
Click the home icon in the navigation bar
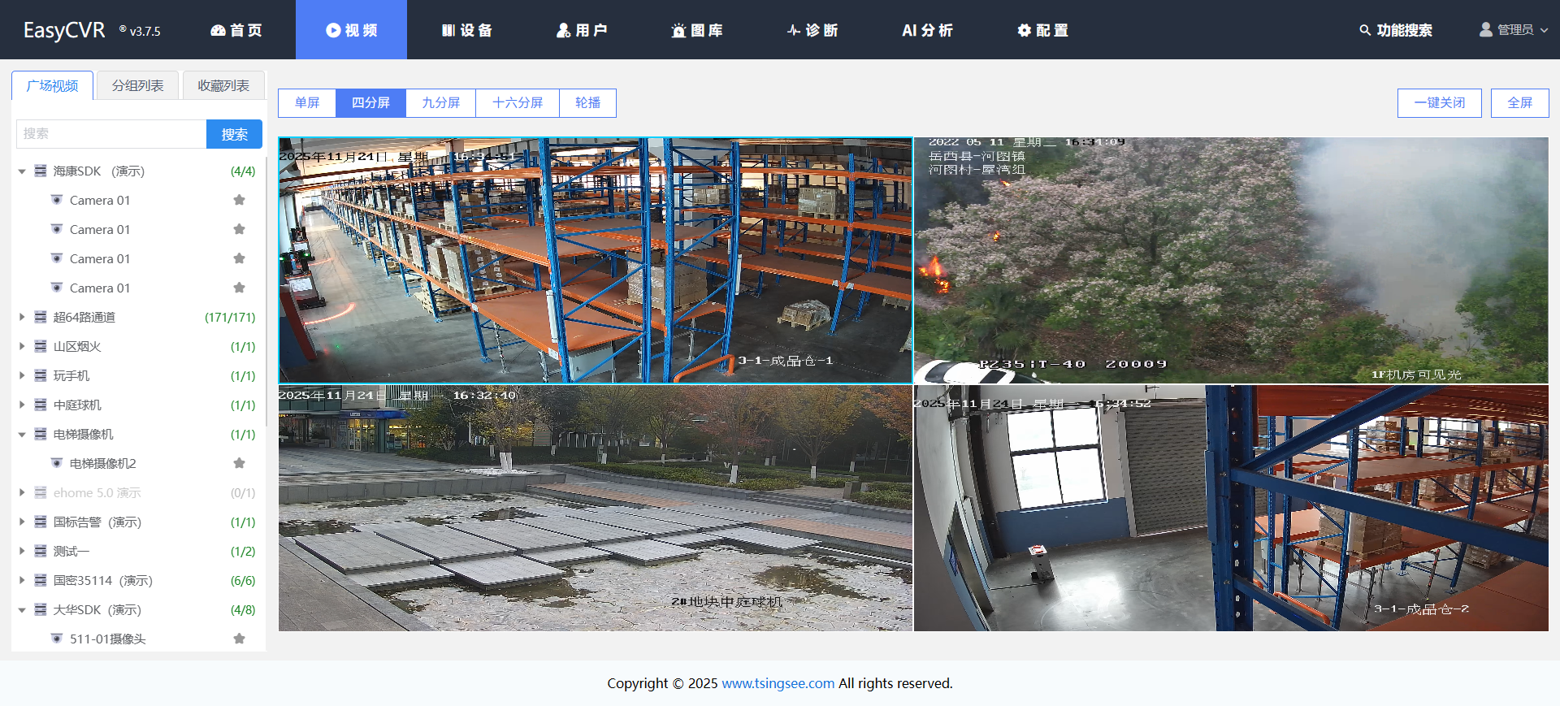(218, 30)
